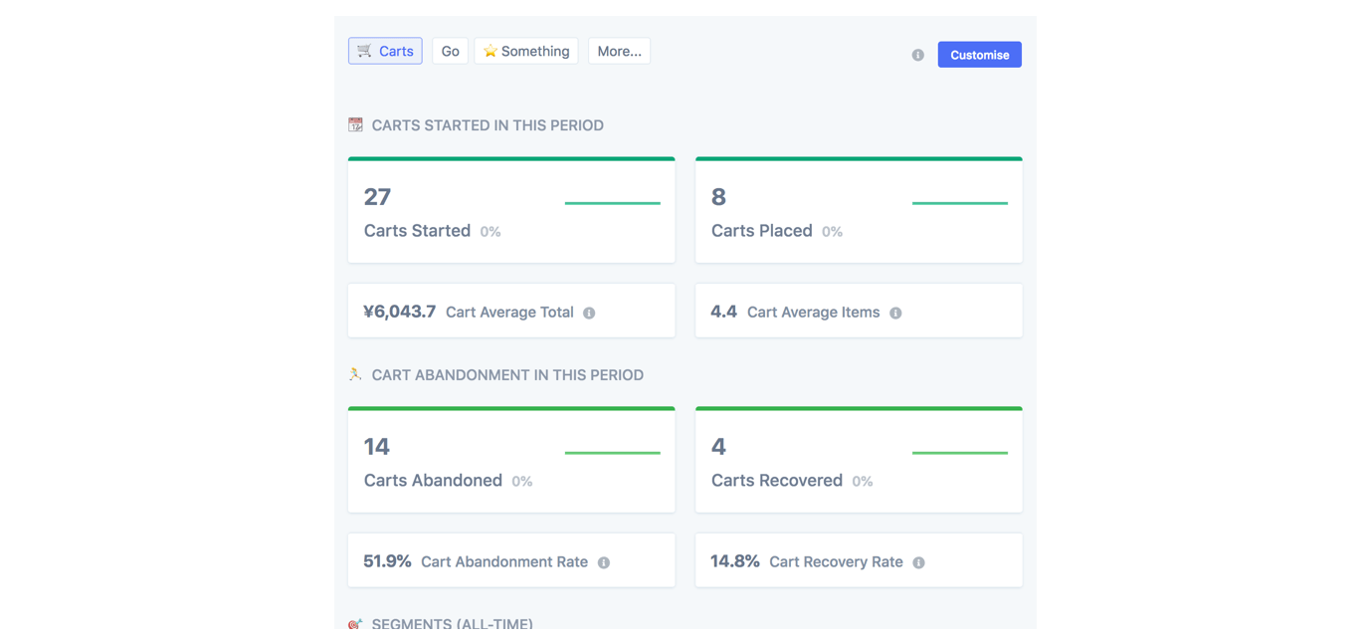Expand the More... menu
The image size is (1371, 643).
point(619,52)
